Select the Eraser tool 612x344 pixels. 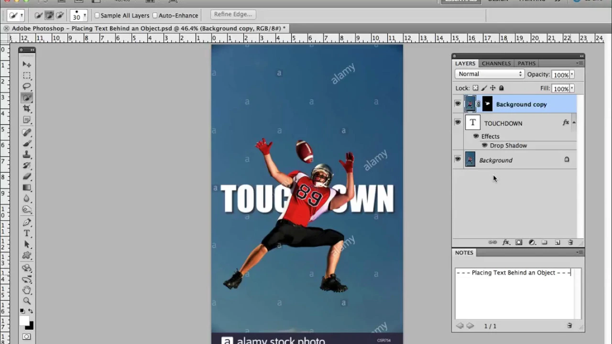(x=27, y=176)
